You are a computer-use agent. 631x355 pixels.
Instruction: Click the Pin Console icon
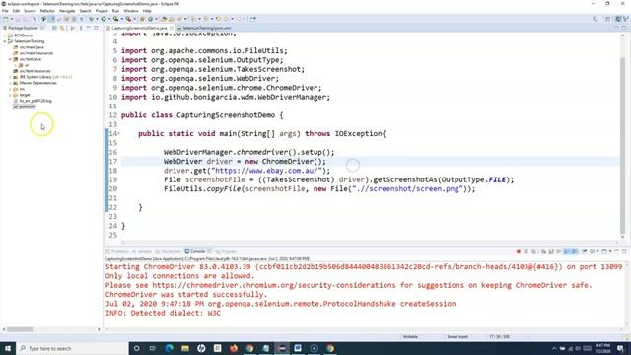584,251
